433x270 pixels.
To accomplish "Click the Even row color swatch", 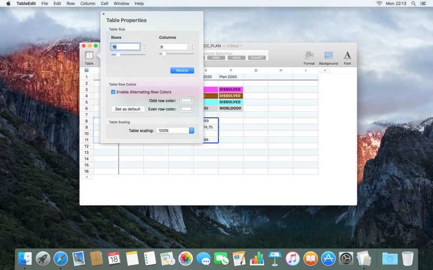I will pyautogui.click(x=186, y=109).
